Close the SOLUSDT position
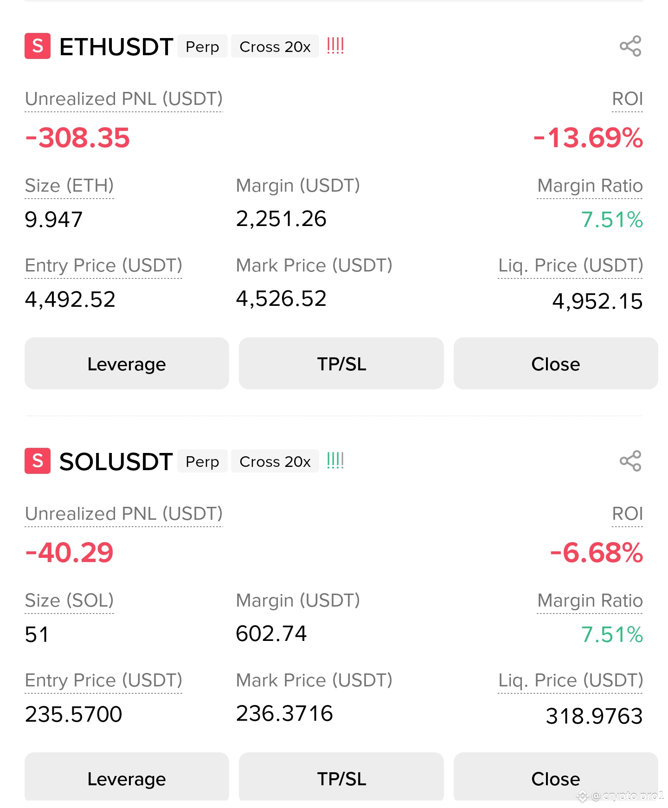Image resolution: width=668 pixels, height=808 pixels. pyautogui.click(x=556, y=777)
